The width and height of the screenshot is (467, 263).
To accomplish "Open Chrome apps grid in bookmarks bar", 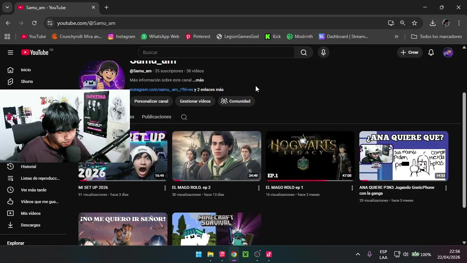I will click(7, 37).
